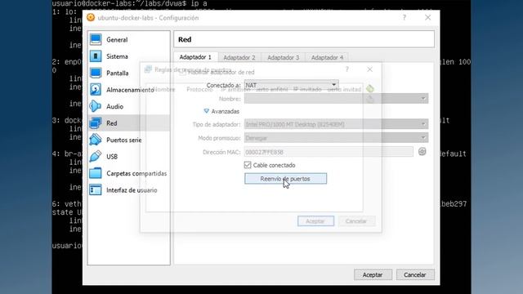
Task: Select the Red network section
Action: coord(129,123)
